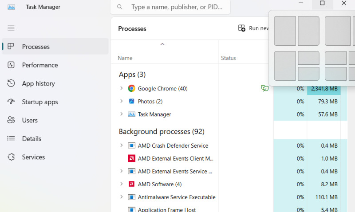Click the Startup apps gauge icon
Screen dimensions: 355x212
pos(11,102)
